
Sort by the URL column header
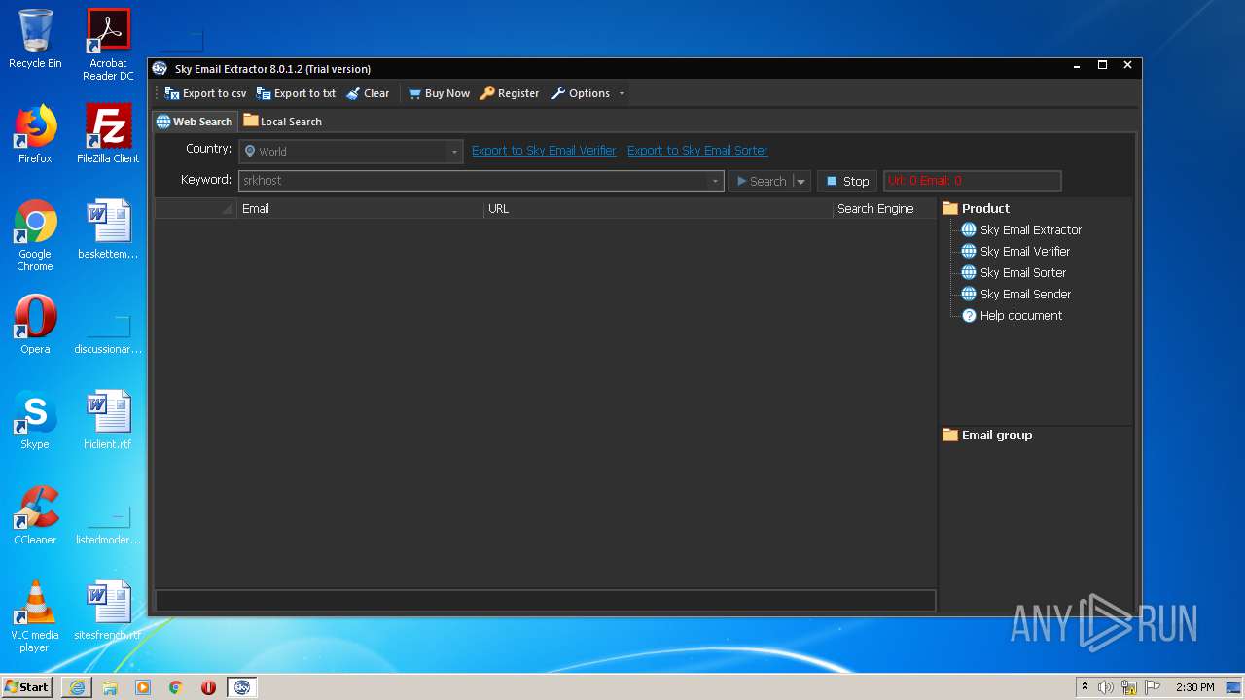(x=658, y=208)
